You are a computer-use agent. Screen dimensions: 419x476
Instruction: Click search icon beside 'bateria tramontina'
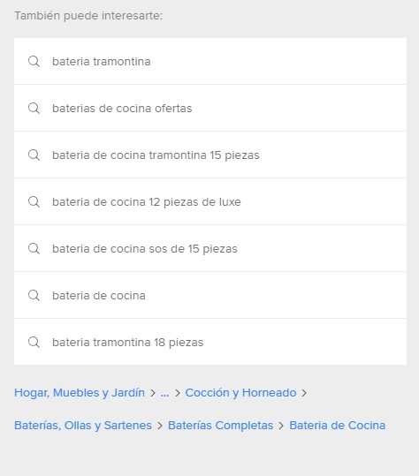(34, 61)
